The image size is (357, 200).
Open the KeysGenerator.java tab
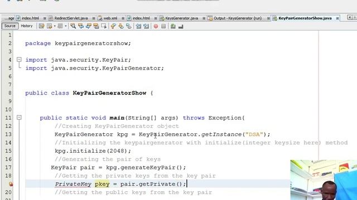(x=181, y=18)
